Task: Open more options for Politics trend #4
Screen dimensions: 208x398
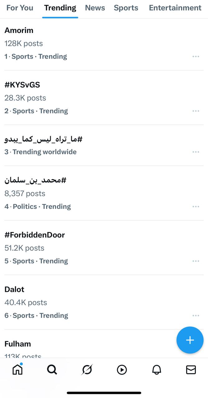Action: pos(196,206)
